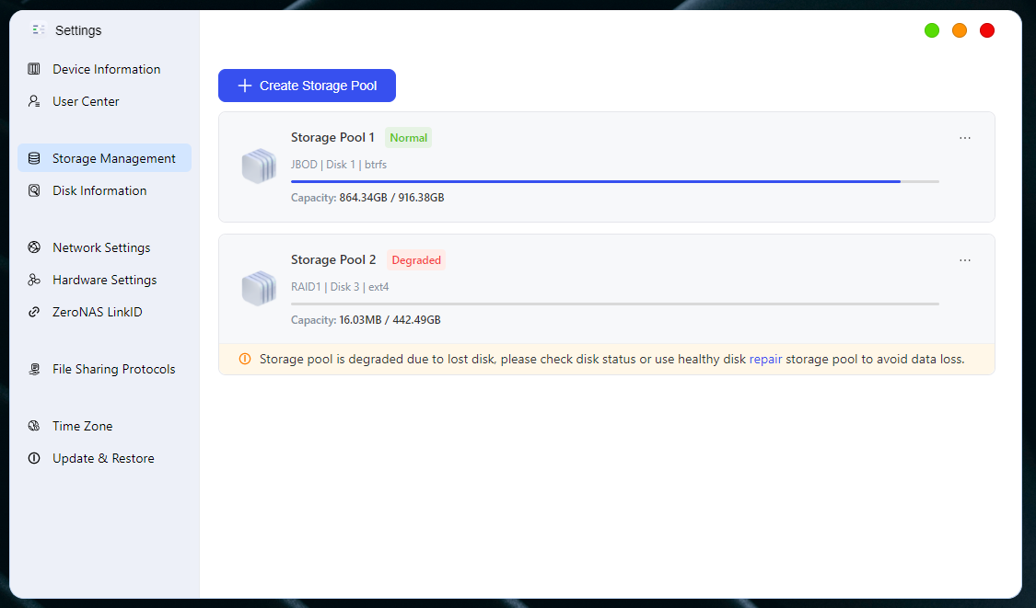This screenshot has height=608, width=1036.
Task: Click the Storage Pool 2 disk icon
Action: click(259, 288)
